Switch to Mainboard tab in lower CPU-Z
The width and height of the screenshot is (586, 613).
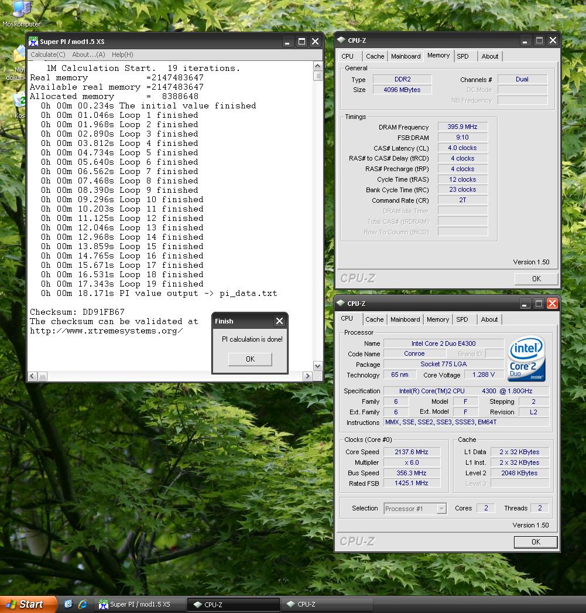(x=405, y=319)
